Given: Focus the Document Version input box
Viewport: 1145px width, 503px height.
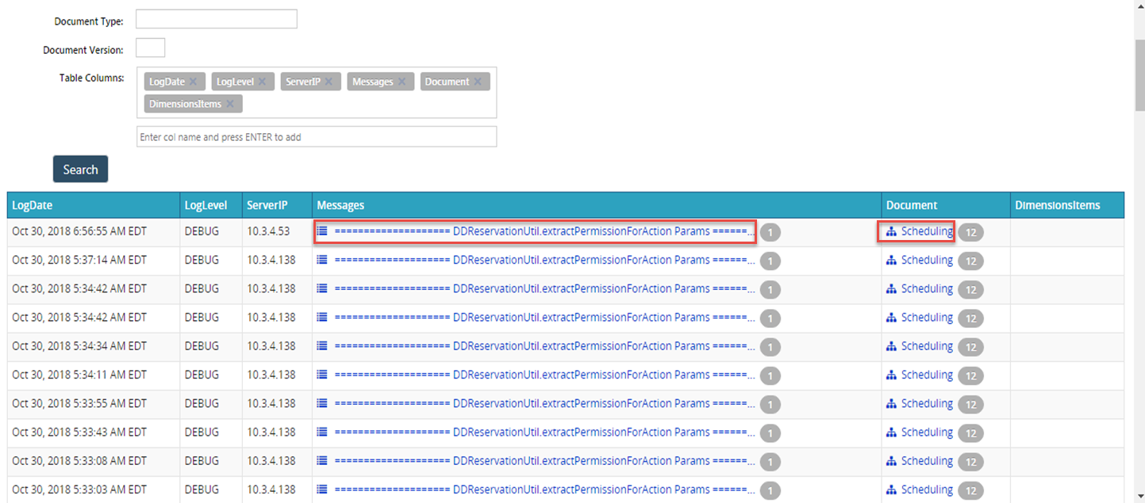Looking at the screenshot, I should click(x=151, y=48).
